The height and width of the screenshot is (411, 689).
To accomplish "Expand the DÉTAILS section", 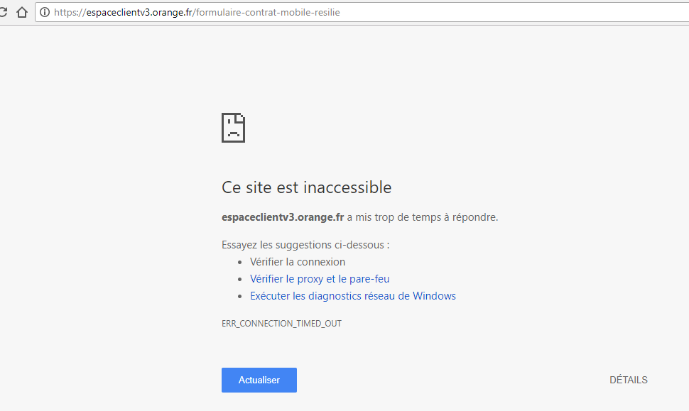I will (x=628, y=380).
